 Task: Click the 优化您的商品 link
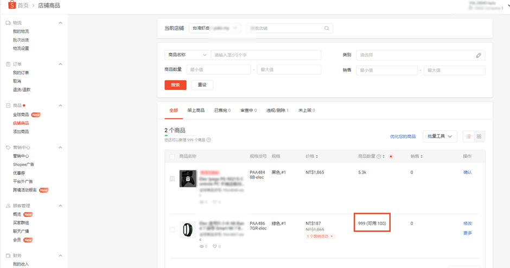coord(403,137)
